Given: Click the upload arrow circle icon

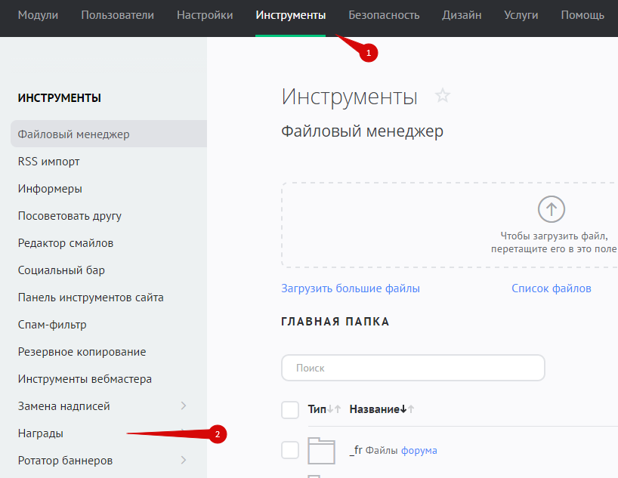Looking at the screenshot, I should coord(551,208).
